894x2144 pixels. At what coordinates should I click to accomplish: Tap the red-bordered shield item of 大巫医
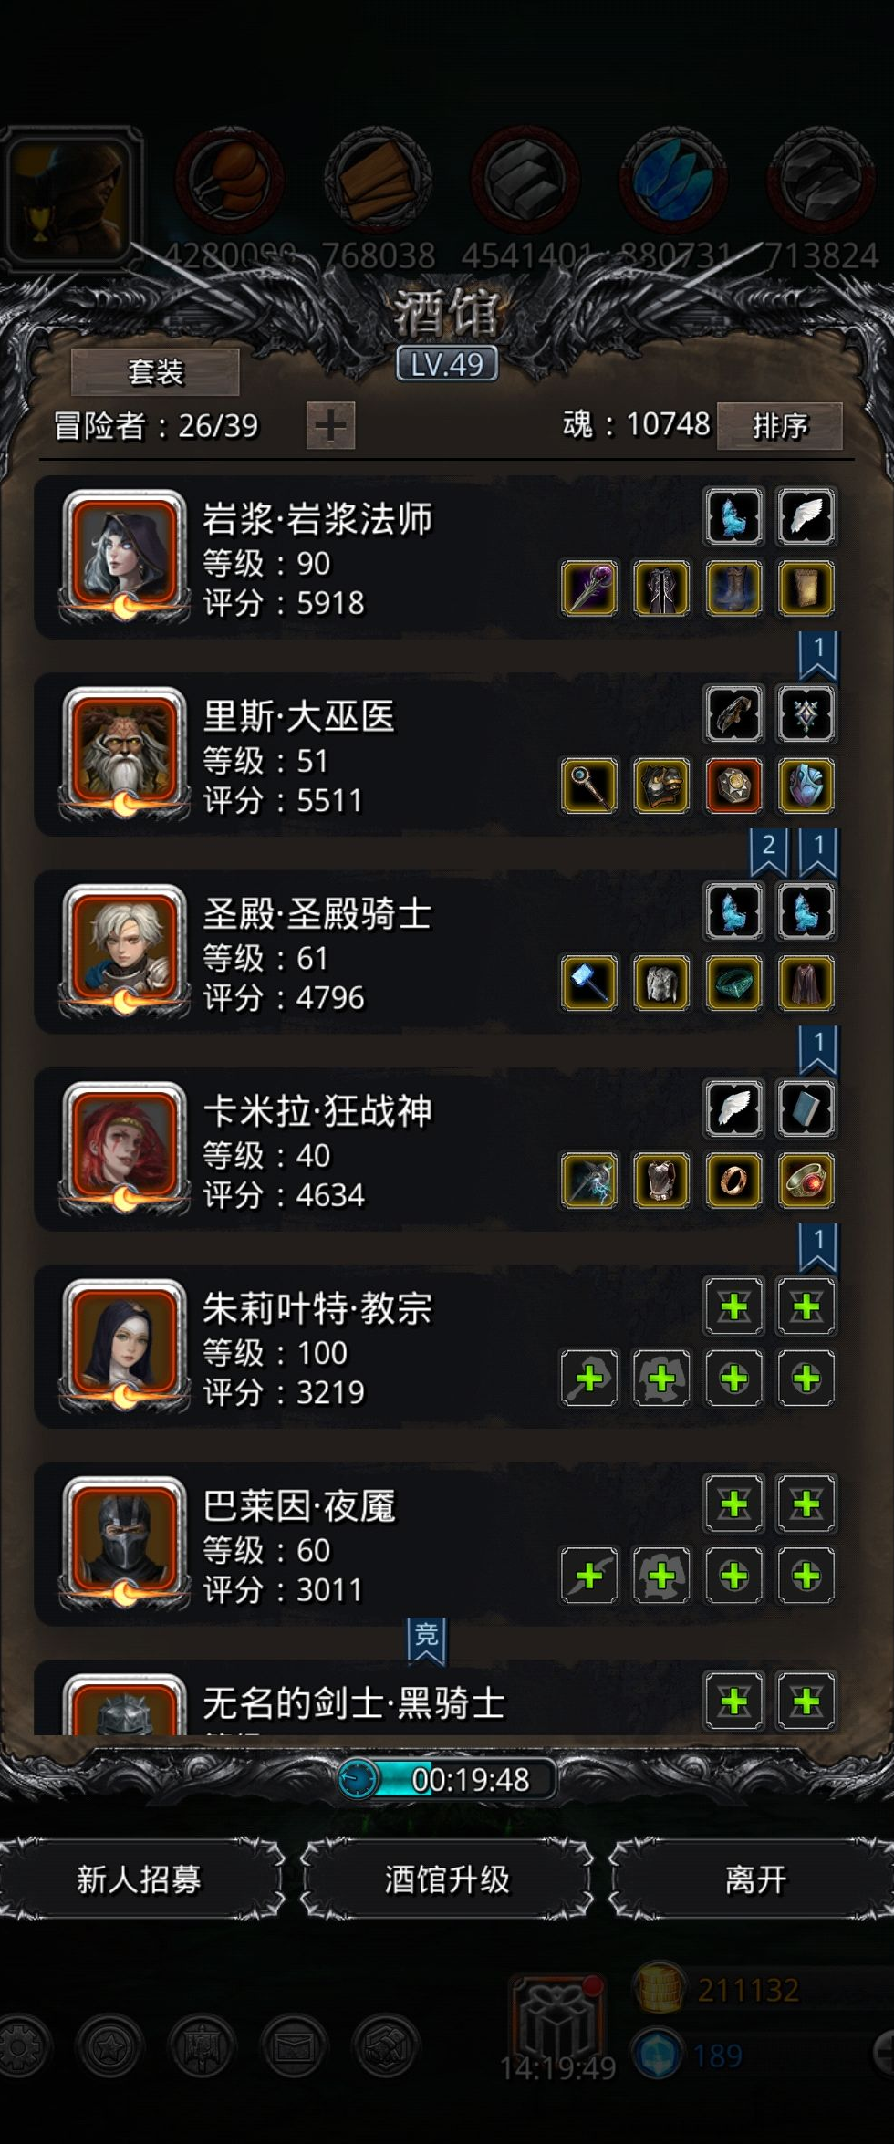tap(734, 786)
